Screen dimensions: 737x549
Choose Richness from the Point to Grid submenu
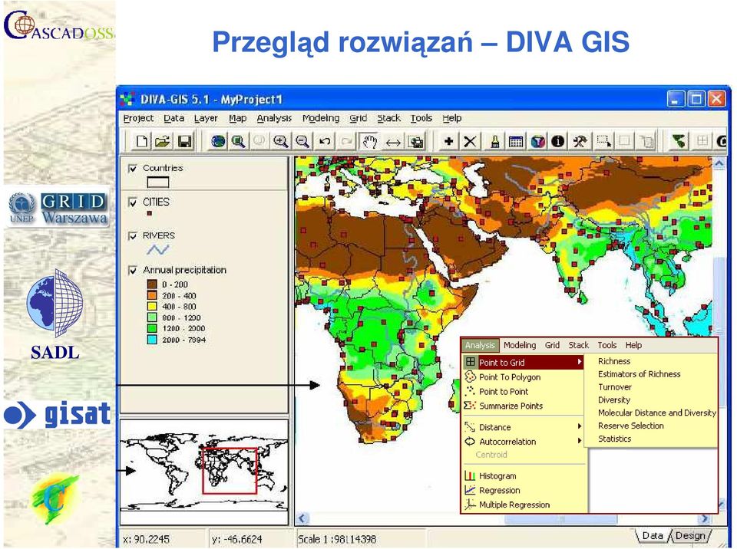click(x=614, y=361)
